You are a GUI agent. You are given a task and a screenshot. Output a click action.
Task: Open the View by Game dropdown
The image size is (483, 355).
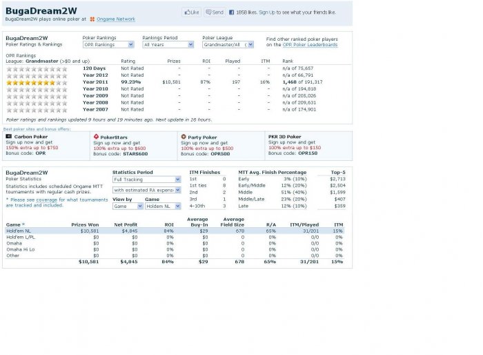[x=128, y=206]
